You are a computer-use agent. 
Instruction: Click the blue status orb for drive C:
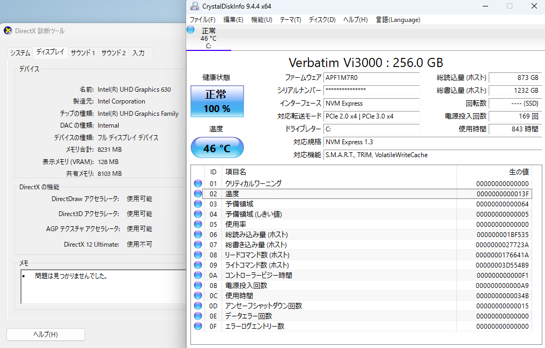coord(190,29)
